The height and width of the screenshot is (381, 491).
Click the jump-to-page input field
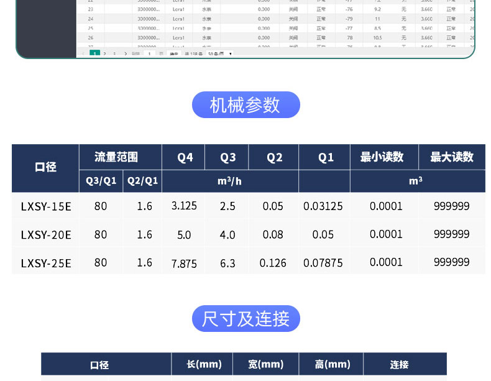149,54
